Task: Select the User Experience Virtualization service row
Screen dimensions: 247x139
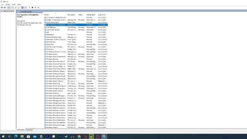Action: tap(76, 25)
